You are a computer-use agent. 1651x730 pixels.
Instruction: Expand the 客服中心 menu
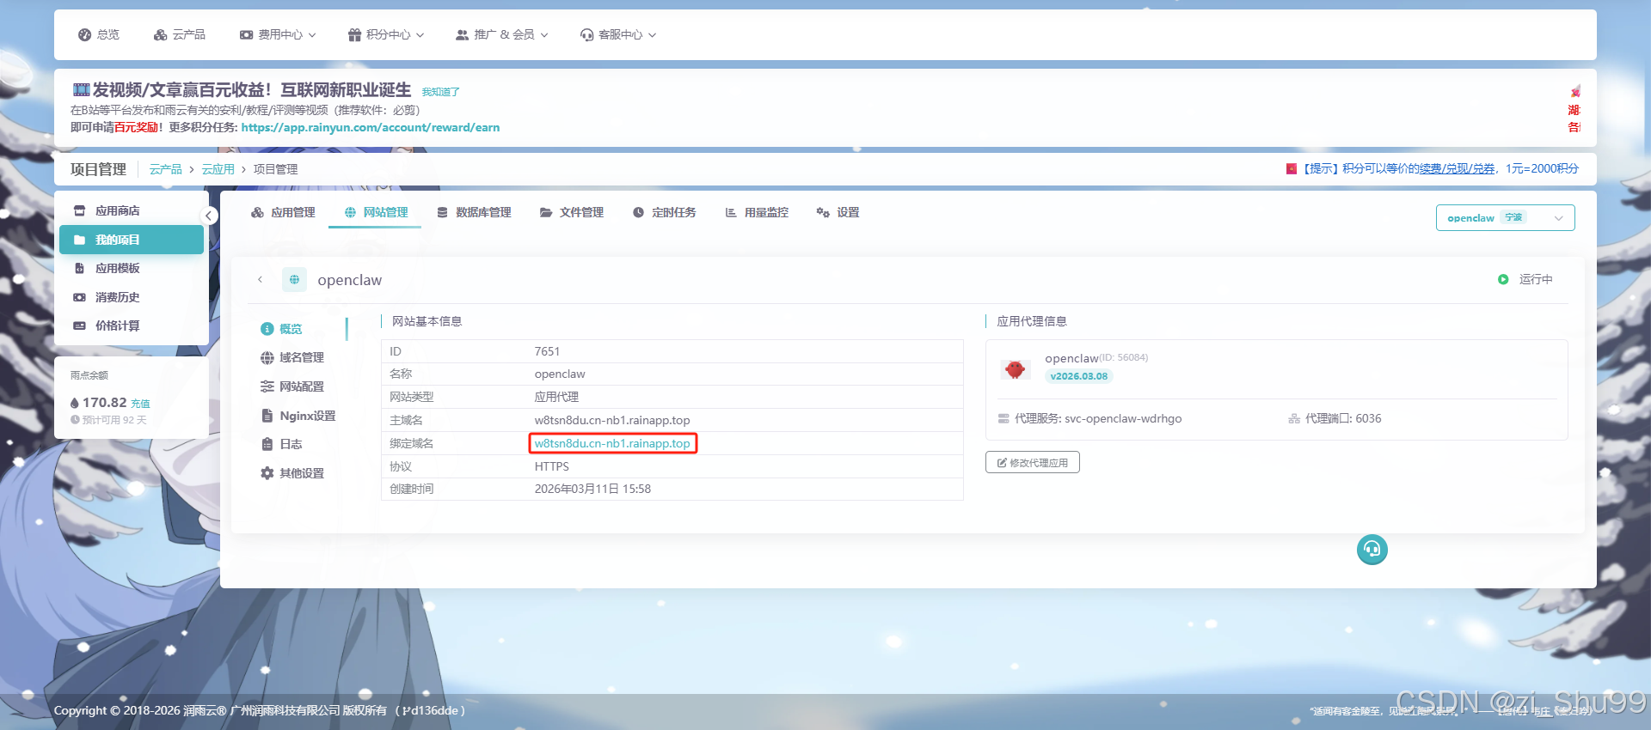pyautogui.click(x=618, y=35)
